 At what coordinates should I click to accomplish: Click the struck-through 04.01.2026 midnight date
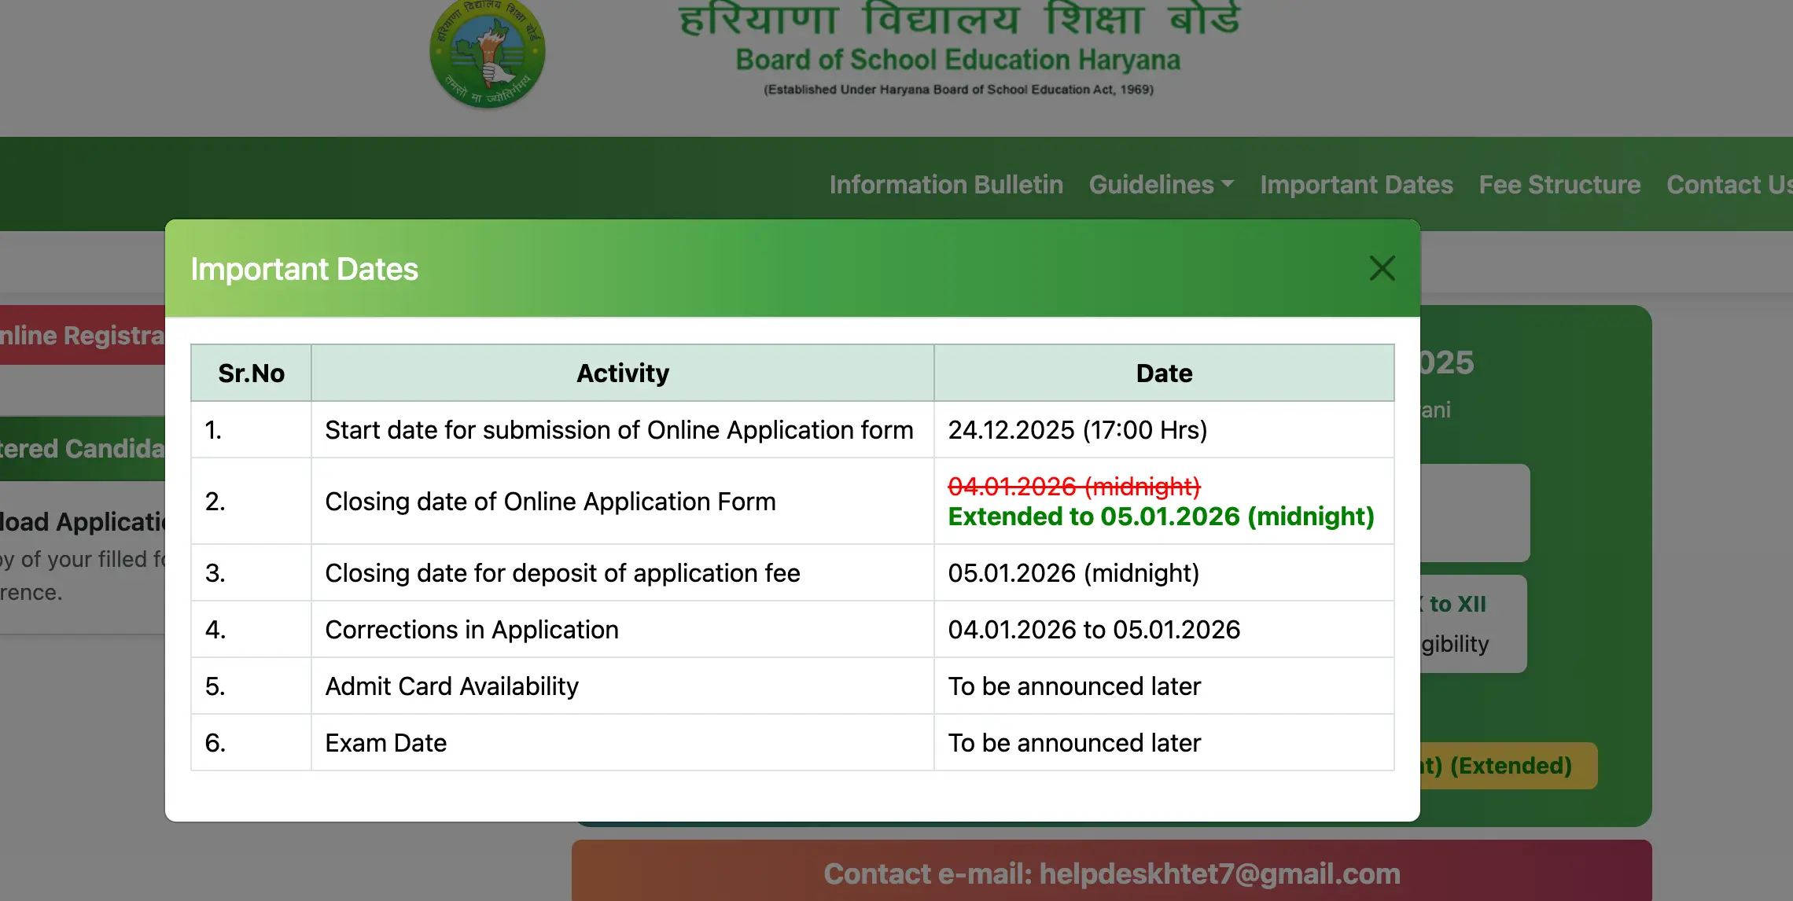(1074, 487)
